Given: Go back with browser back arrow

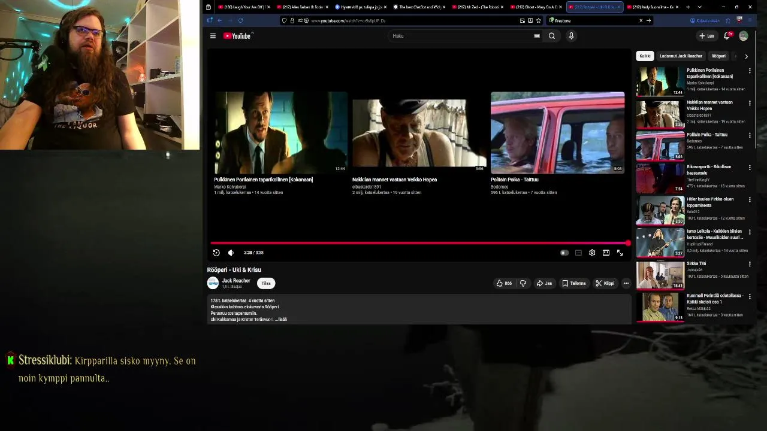Looking at the screenshot, I should (x=219, y=20).
